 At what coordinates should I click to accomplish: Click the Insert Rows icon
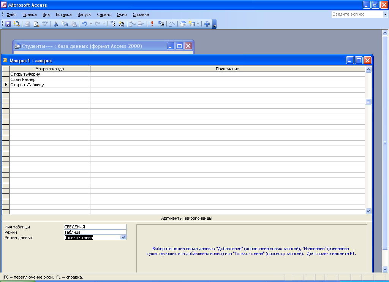133,24
